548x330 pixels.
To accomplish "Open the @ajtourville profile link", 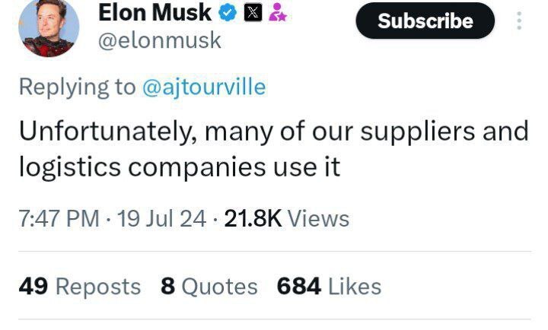I will point(204,87).
